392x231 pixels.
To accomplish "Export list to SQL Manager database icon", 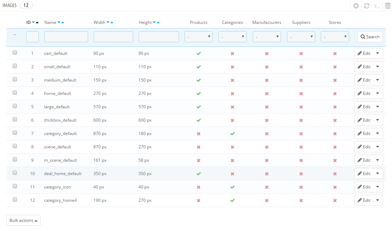I will [x=387, y=6].
